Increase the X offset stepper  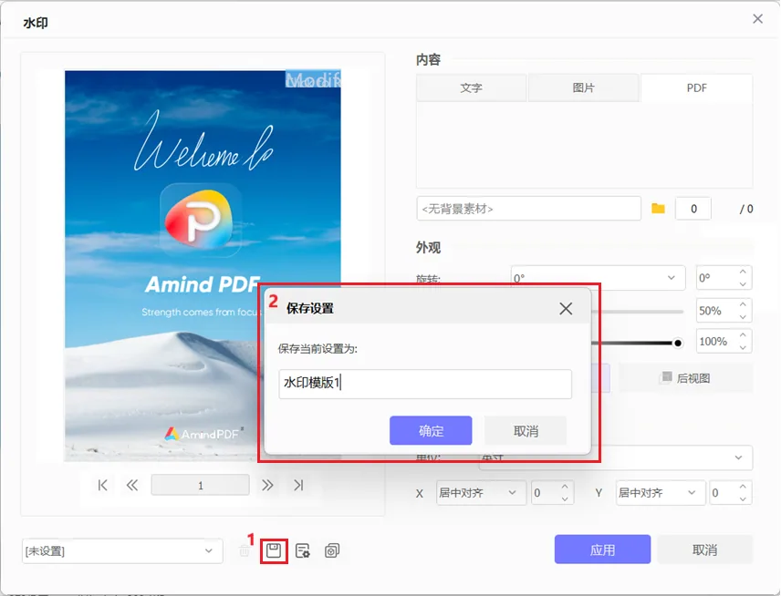click(565, 486)
